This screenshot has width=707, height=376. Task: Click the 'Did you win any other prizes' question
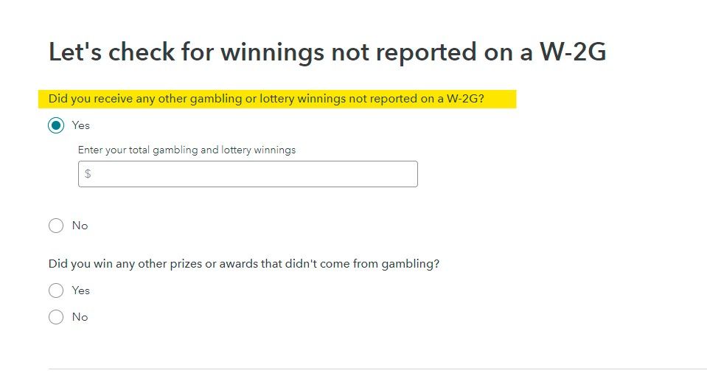[243, 263]
